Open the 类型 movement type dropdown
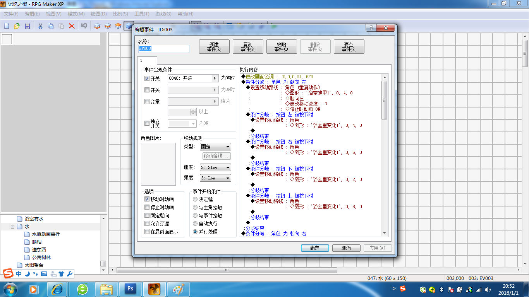 coord(215,147)
